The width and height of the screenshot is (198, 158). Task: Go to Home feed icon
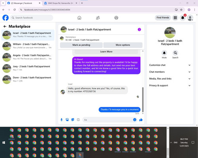point(79,18)
